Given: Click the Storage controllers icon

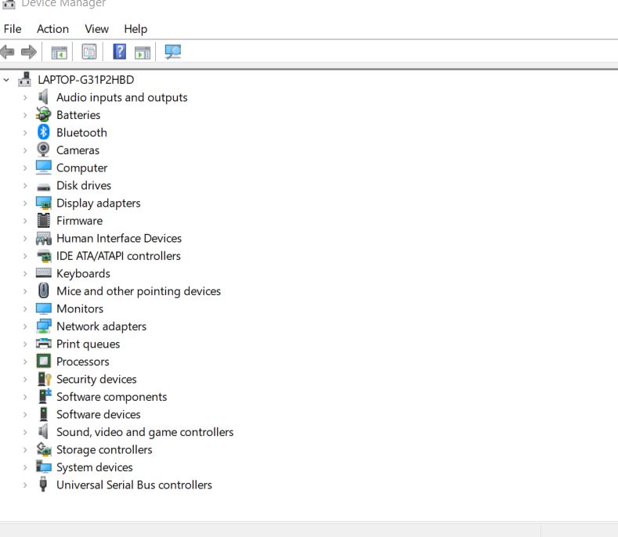Looking at the screenshot, I should click(x=44, y=449).
